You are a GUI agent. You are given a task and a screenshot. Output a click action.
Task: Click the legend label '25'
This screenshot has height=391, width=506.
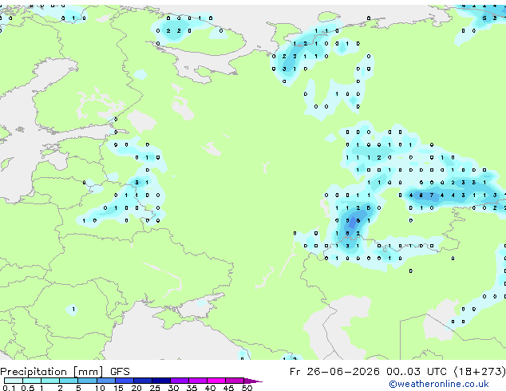coord(155,388)
